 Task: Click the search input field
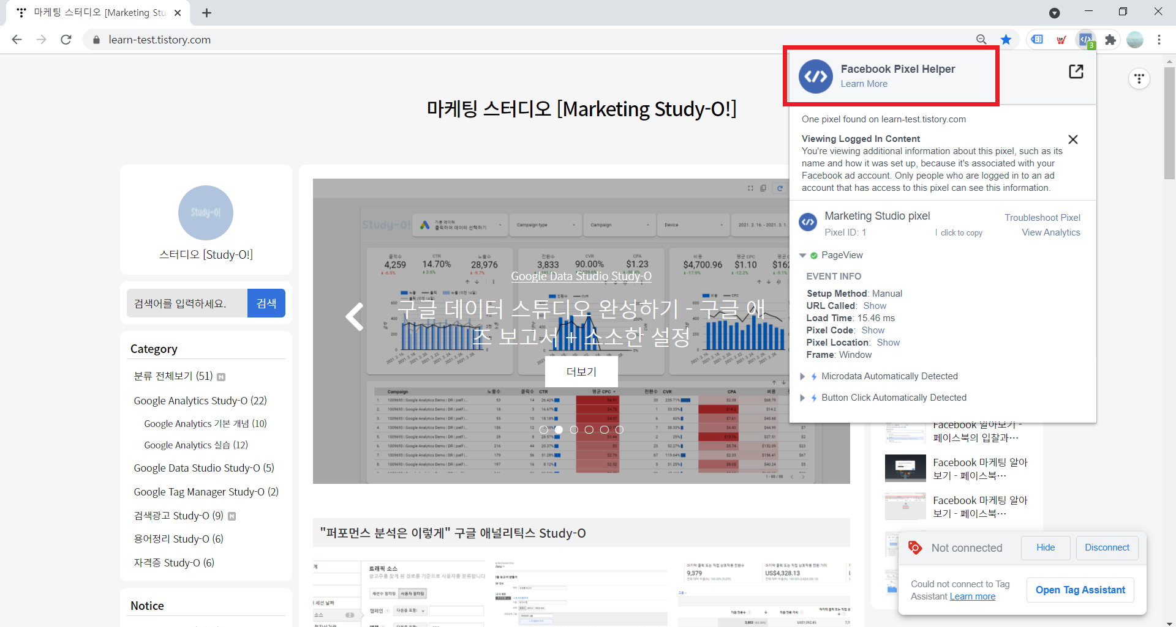click(187, 303)
